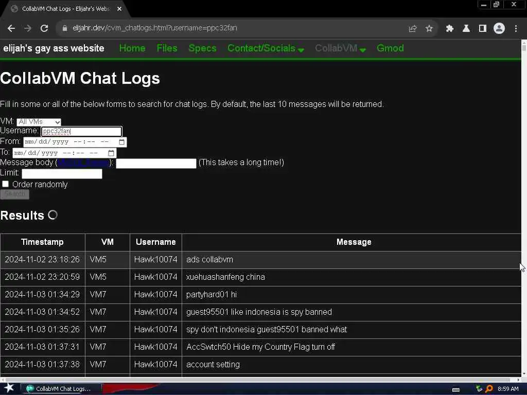Select message 'guest95501 like indonesia is spy banned'
The width and height of the screenshot is (527, 395).
pos(259,312)
